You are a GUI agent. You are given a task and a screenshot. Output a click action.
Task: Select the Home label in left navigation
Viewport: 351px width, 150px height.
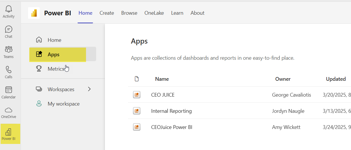(54, 40)
